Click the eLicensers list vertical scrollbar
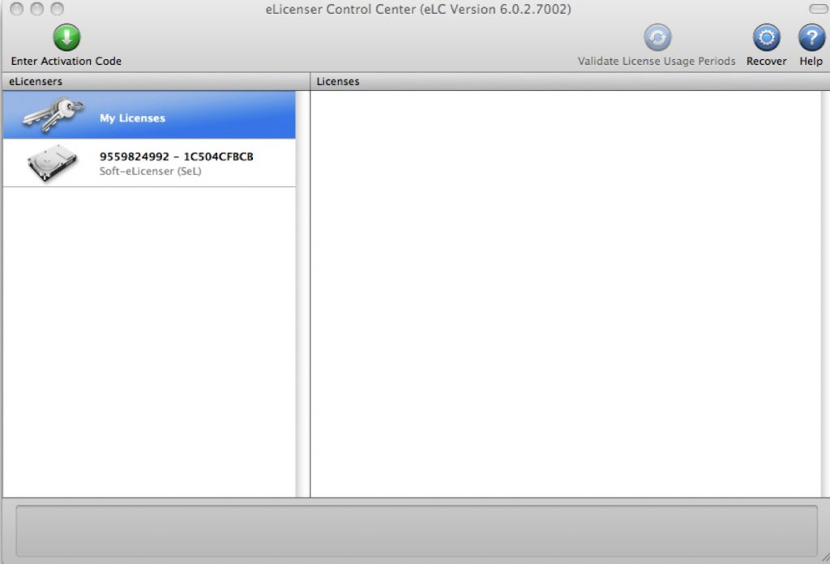Screen dimensions: 830x564 pos(302,293)
